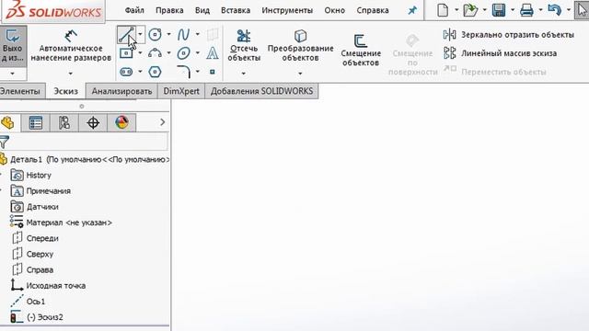589x331 pixels.
Task: Open the Файл menu
Action: click(x=134, y=10)
